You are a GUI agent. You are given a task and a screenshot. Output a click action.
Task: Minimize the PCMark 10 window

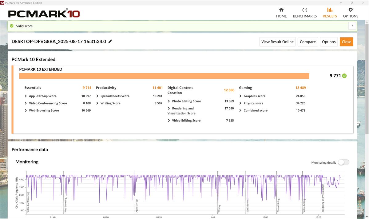pyautogui.click(x=341, y=3)
